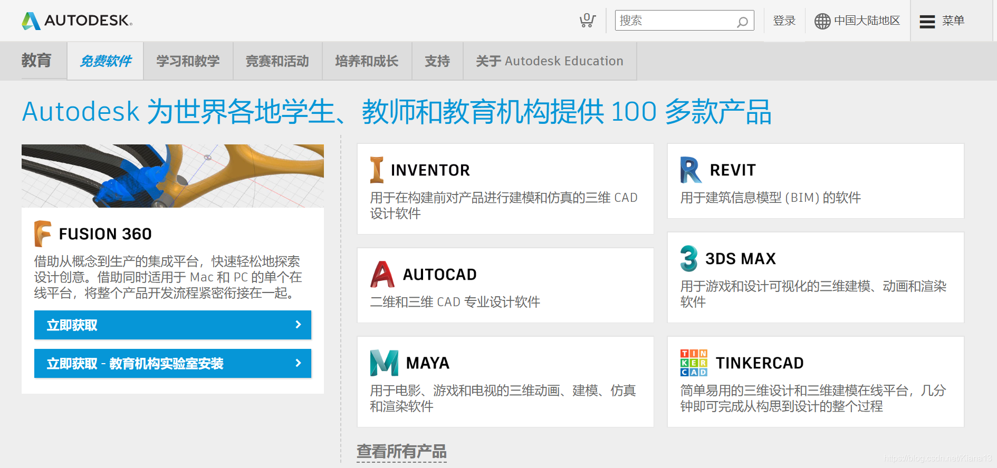Click the arrow on 立即获取 button
997x468 pixels.
pos(298,325)
